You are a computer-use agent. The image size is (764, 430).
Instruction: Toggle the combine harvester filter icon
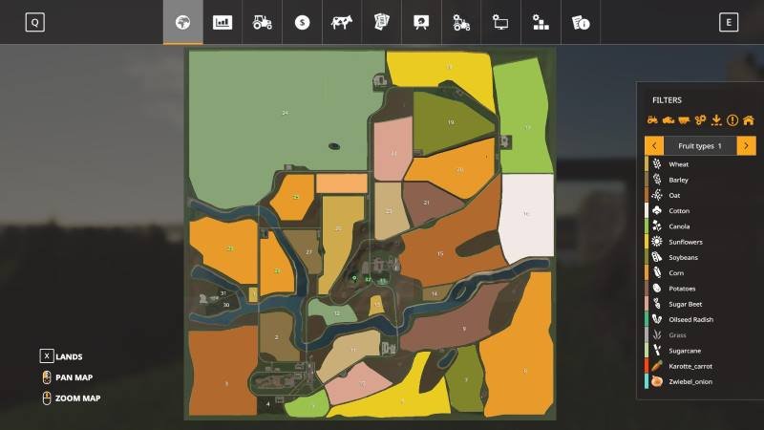point(668,120)
